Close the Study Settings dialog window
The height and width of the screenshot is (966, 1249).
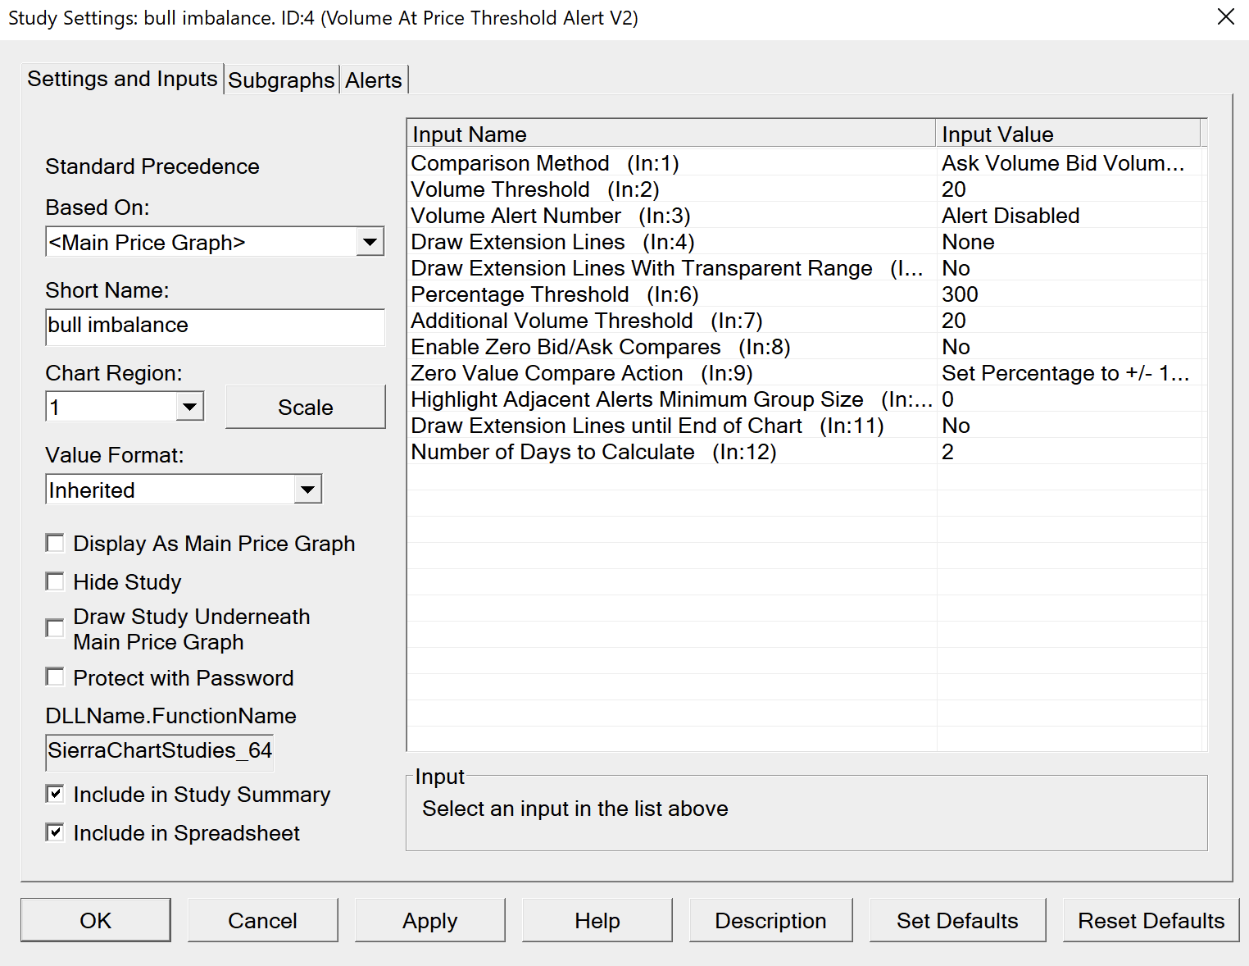(x=1225, y=17)
